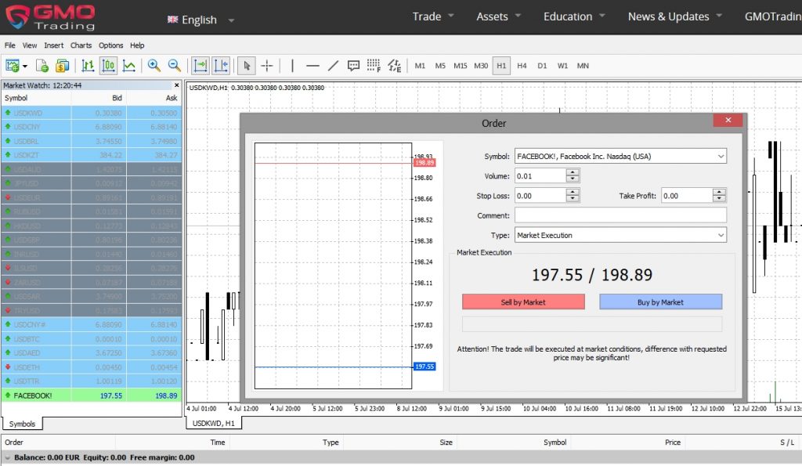Open the Insert menu
Viewport: 802px width, 466px height.
click(x=54, y=45)
